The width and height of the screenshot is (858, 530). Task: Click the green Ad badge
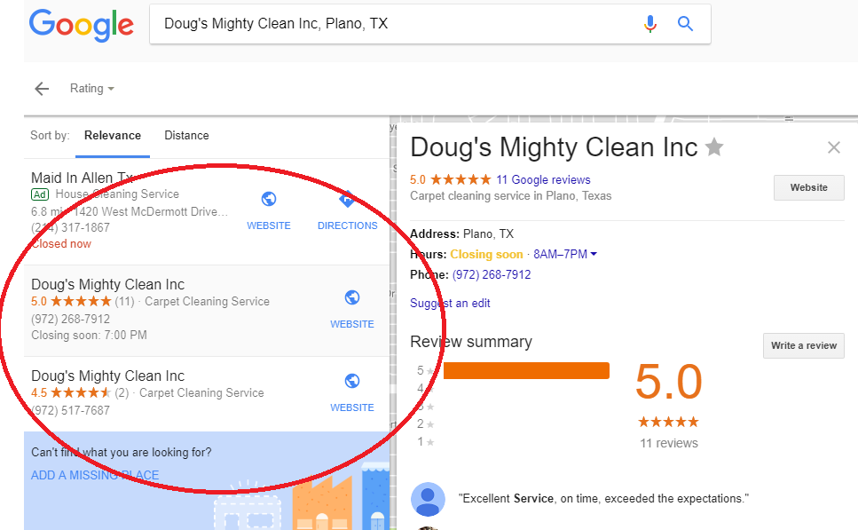(x=40, y=194)
